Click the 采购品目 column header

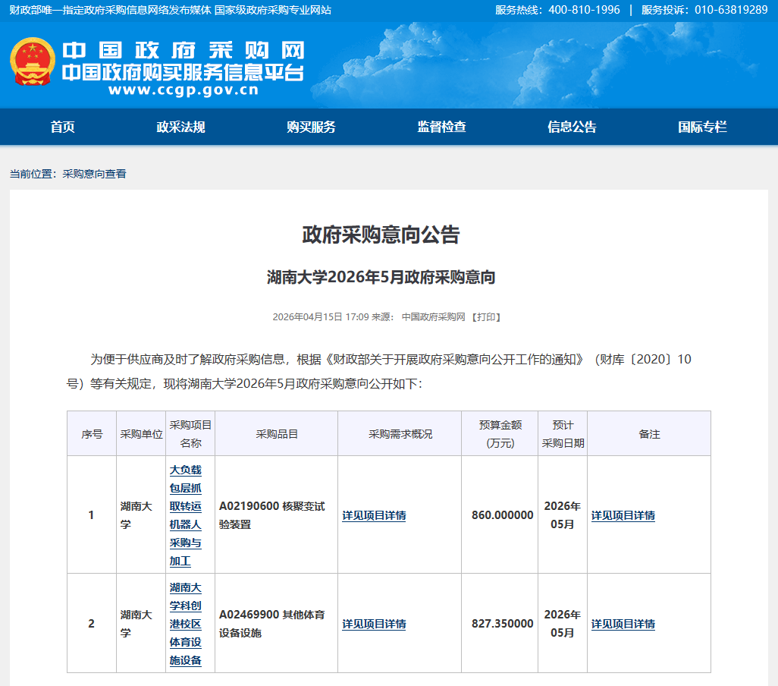pos(277,434)
